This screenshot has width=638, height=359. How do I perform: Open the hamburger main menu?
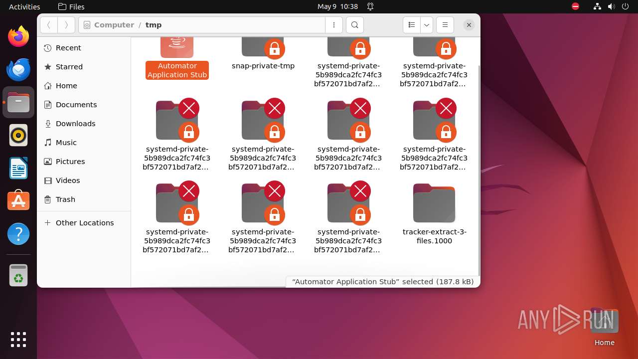click(x=445, y=25)
